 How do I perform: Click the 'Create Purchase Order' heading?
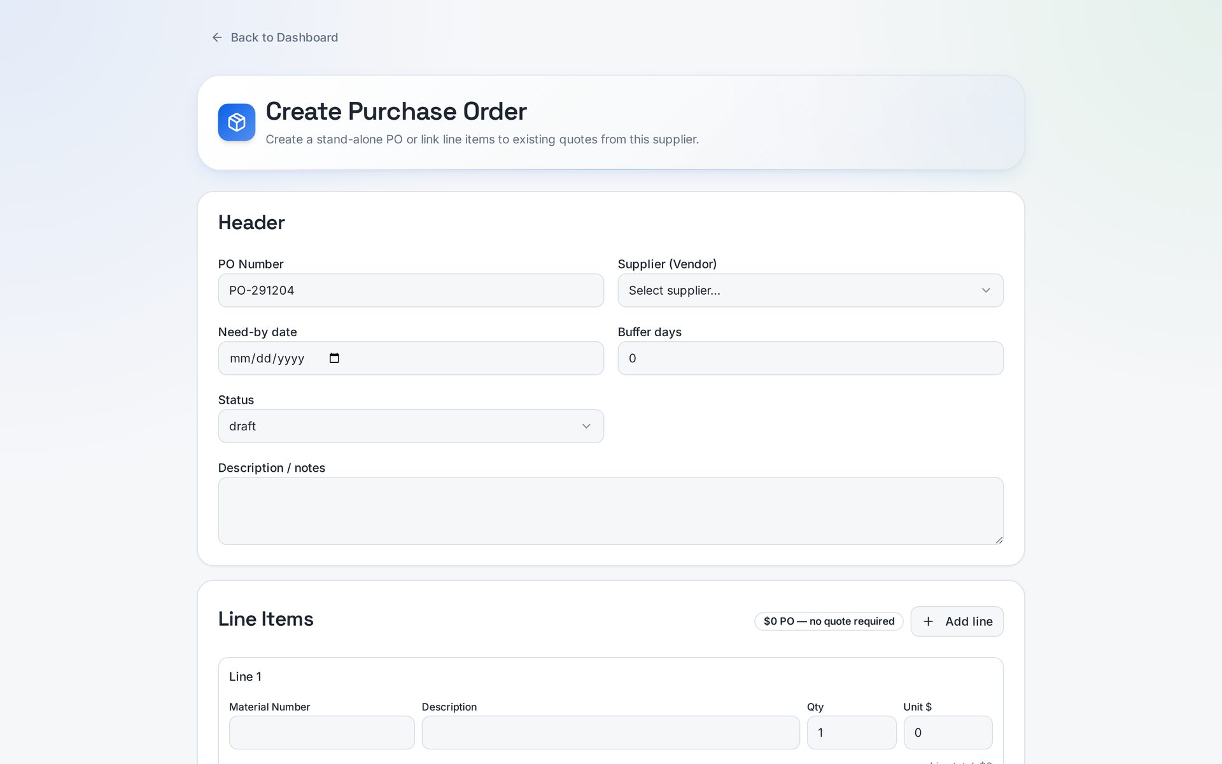(396, 111)
